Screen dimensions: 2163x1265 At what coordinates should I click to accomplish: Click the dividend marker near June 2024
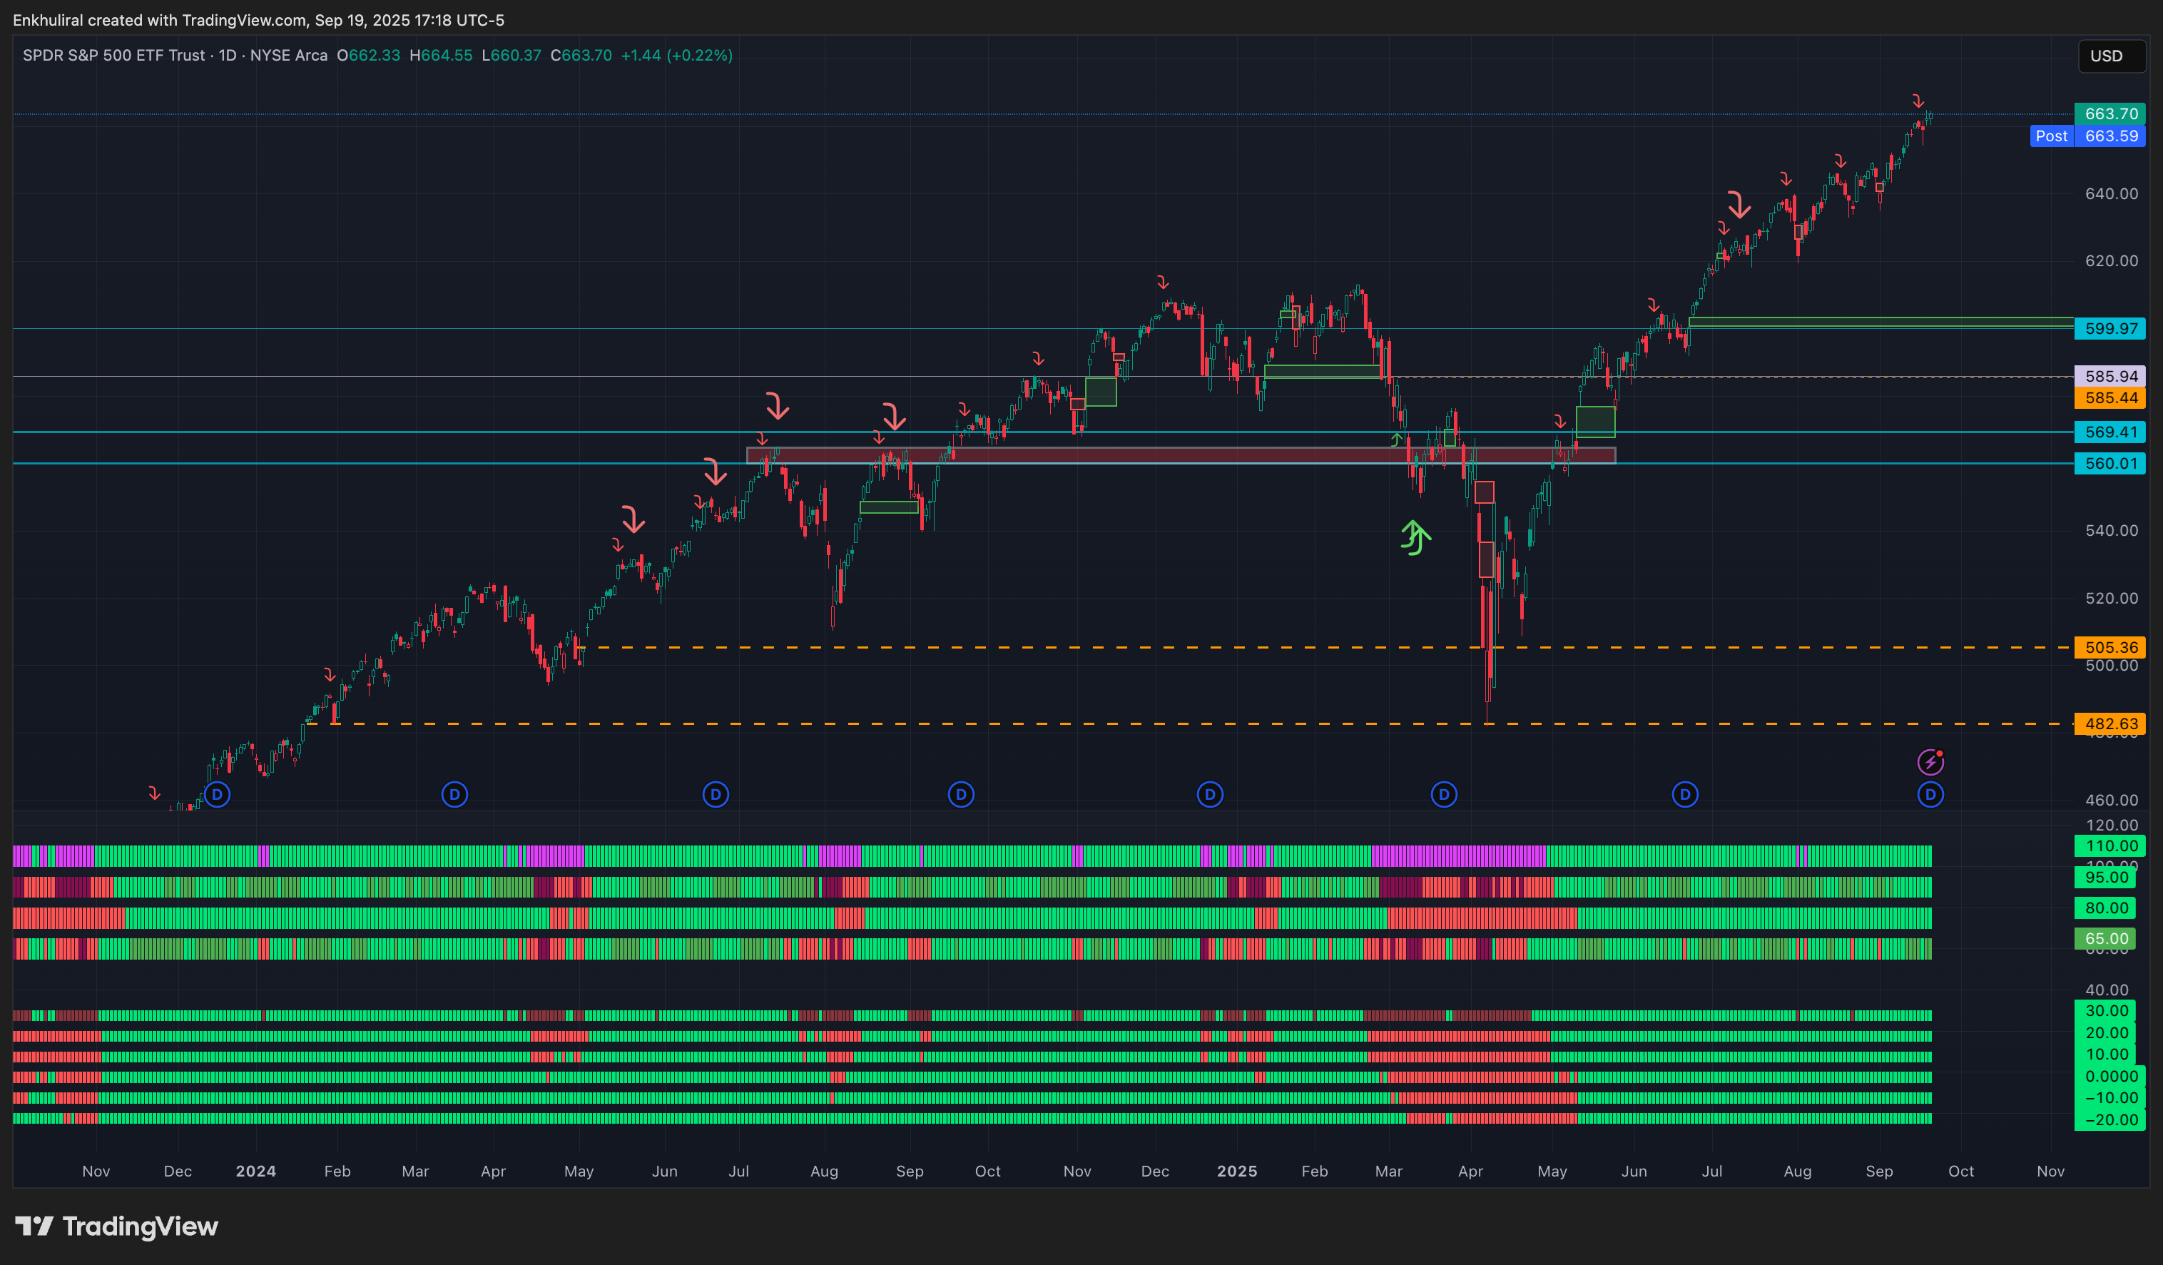tap(715, 795)
